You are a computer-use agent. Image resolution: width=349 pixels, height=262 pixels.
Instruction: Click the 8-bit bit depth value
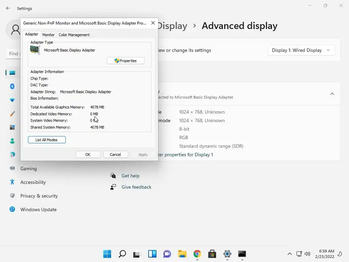tap(184, 129)
